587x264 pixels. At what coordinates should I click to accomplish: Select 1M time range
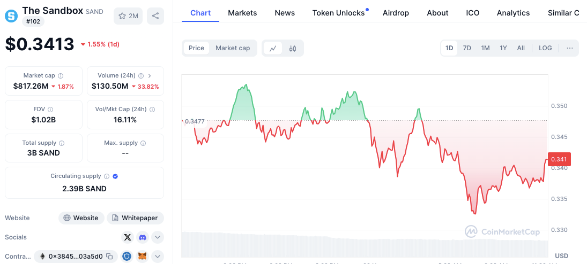click(485, 48)
